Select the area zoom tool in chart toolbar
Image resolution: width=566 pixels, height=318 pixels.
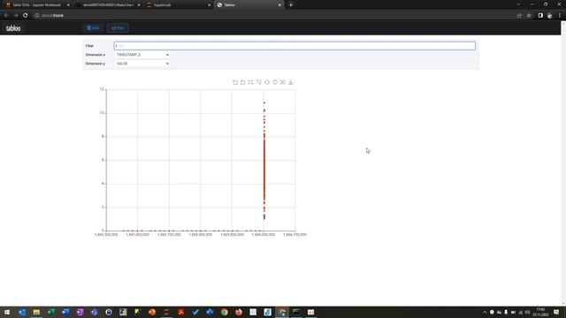pyautogui.click(x=235, y=82)
